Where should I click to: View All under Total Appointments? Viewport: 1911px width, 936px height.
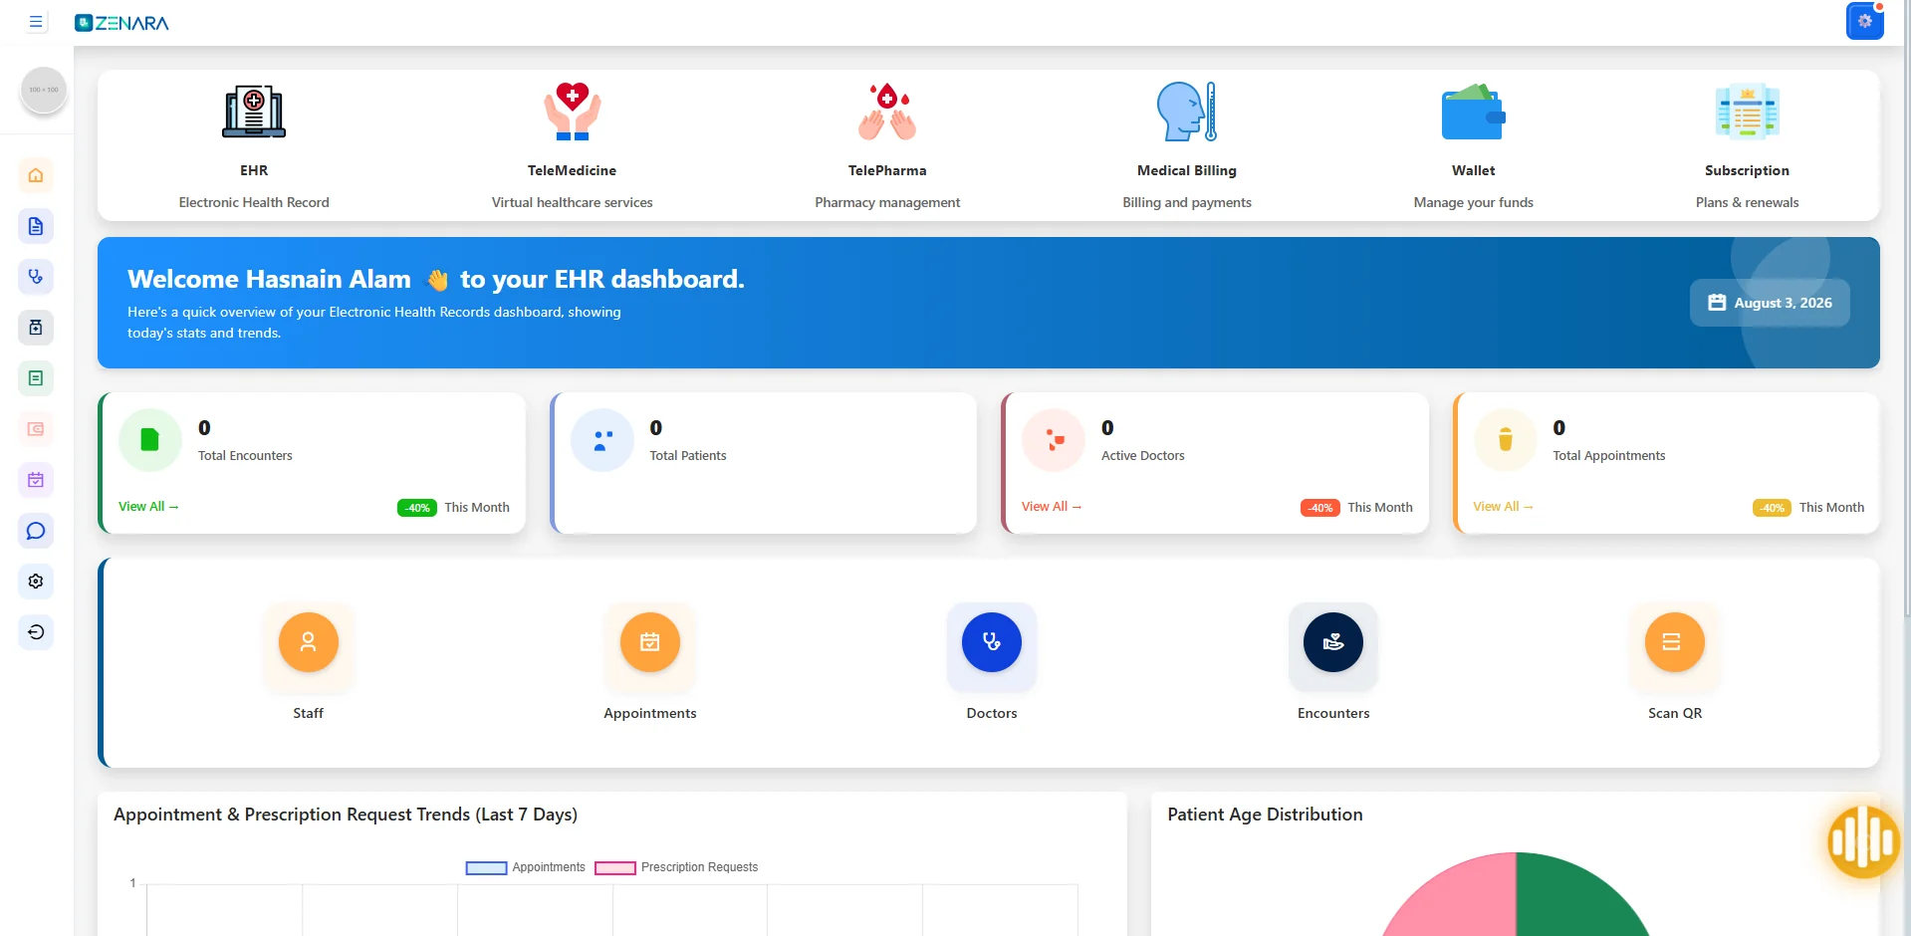click(x=1503, y=506)
